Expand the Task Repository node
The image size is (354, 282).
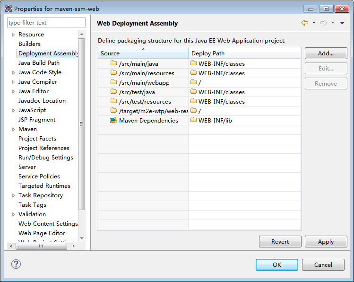pos(13,195)
